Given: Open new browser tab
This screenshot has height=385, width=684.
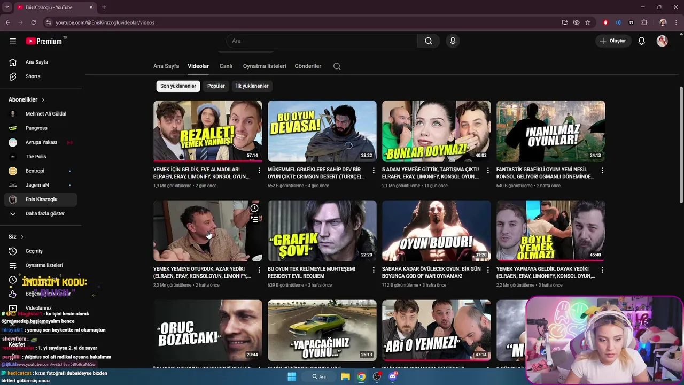Looking at the screenshot, I should (x=104, y=7).
